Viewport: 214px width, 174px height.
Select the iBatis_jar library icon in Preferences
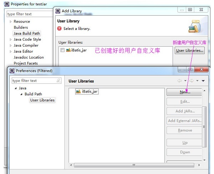pyautogui.click(x=78, y=92)
